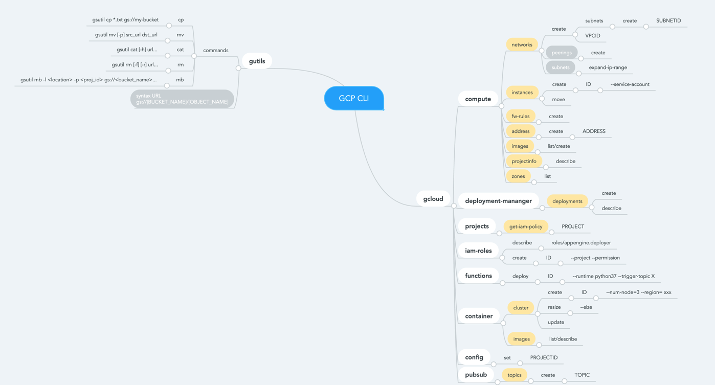This screenshot has height=385, width=715.
Task: Select the gray syntax URL note
Action: coord(182,99)
